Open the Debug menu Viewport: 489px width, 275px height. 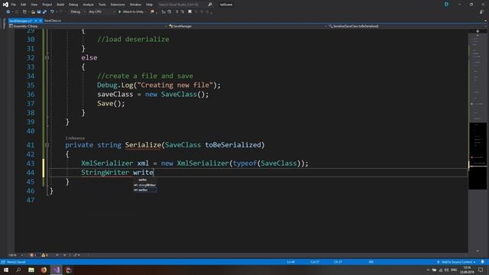[x=73, y=5]
